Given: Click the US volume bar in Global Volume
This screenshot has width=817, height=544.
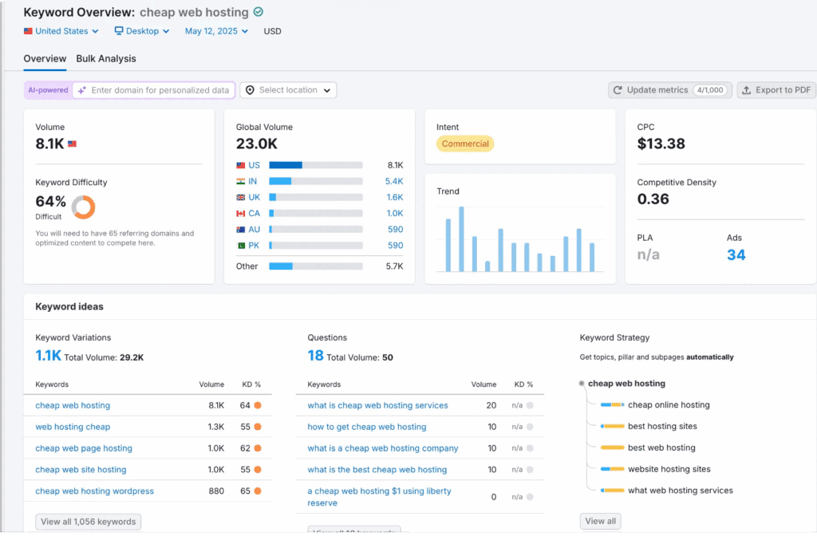Looking at the screenshot, I should tap(286, 164).
